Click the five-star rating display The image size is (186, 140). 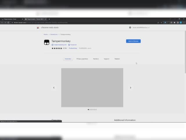[x=57, y=48]
